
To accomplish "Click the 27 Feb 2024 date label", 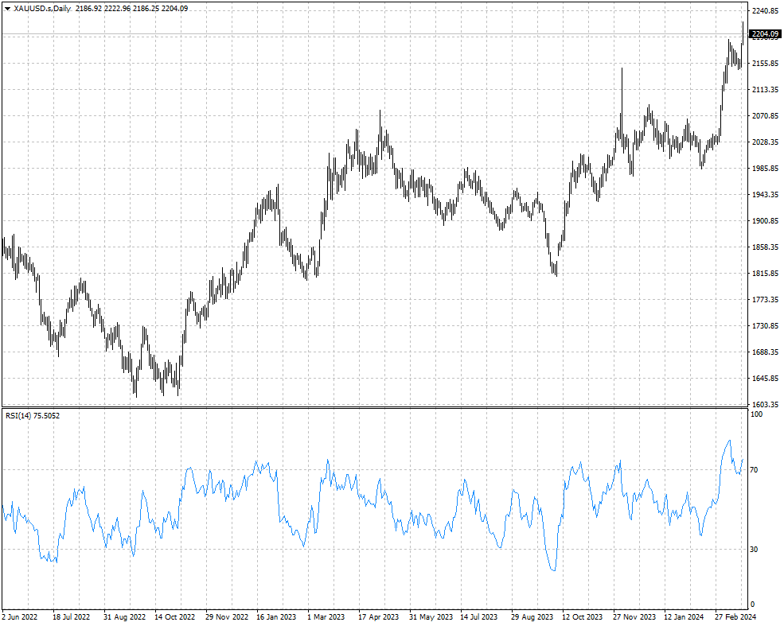I will [735, 616].
